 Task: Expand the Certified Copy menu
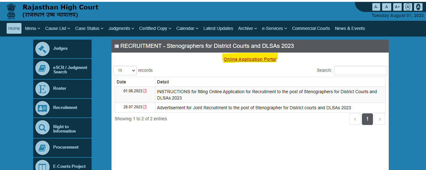click(x=155, y=28)
